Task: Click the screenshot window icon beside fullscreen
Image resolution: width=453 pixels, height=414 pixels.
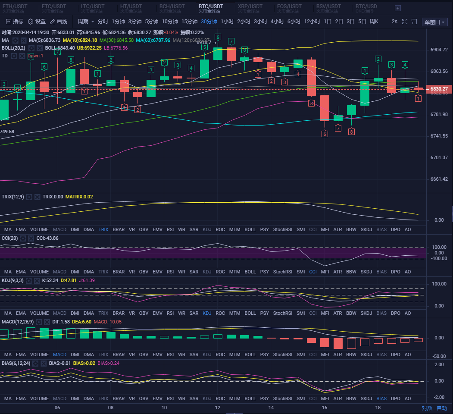Action: 414,22
